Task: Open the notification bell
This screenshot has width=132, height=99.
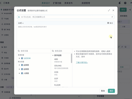Action: click(120, 3)
